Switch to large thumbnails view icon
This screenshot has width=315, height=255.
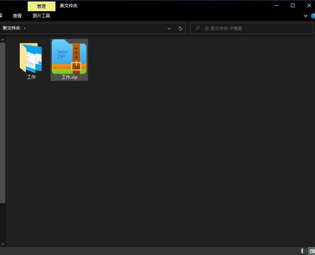[x=312, y=251]
